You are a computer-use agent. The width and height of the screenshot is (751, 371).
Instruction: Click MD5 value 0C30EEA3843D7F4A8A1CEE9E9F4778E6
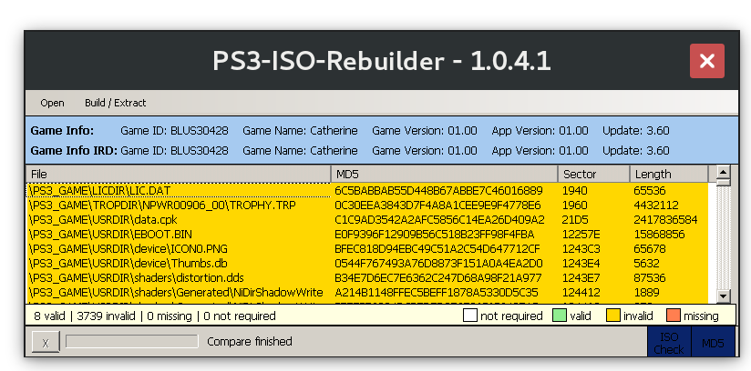point(437,206)
